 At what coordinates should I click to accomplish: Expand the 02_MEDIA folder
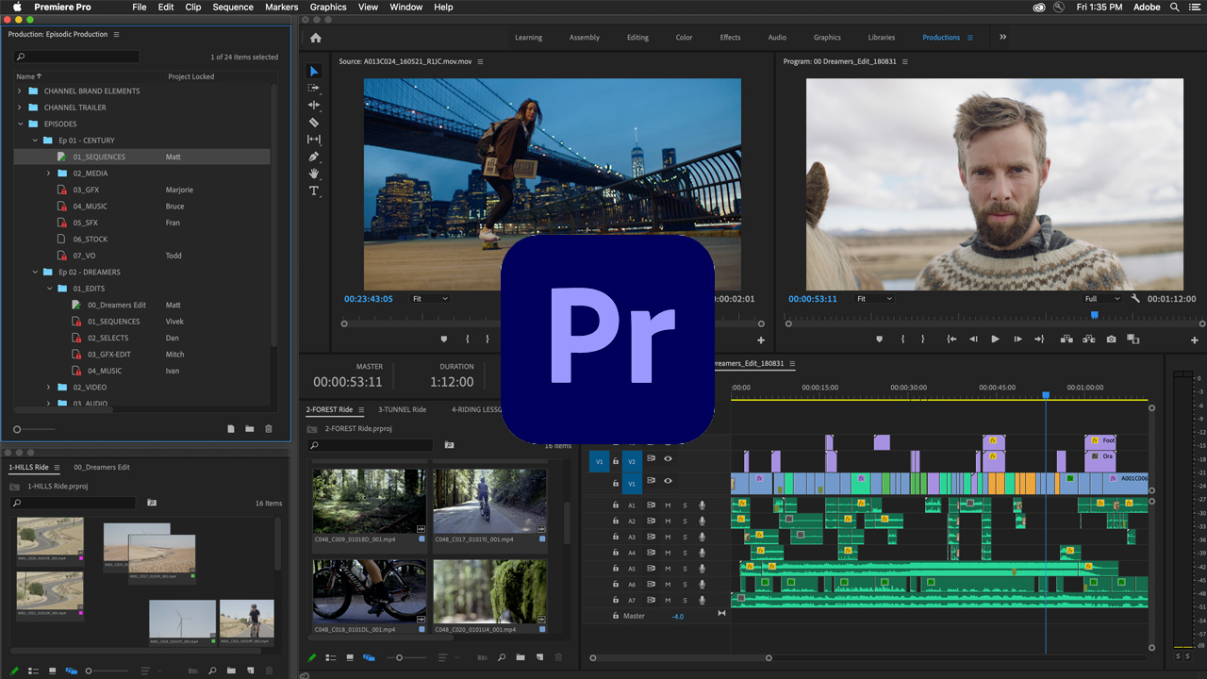point(49,174)
